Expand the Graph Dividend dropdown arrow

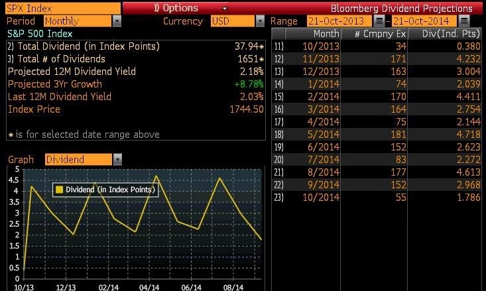117,160
